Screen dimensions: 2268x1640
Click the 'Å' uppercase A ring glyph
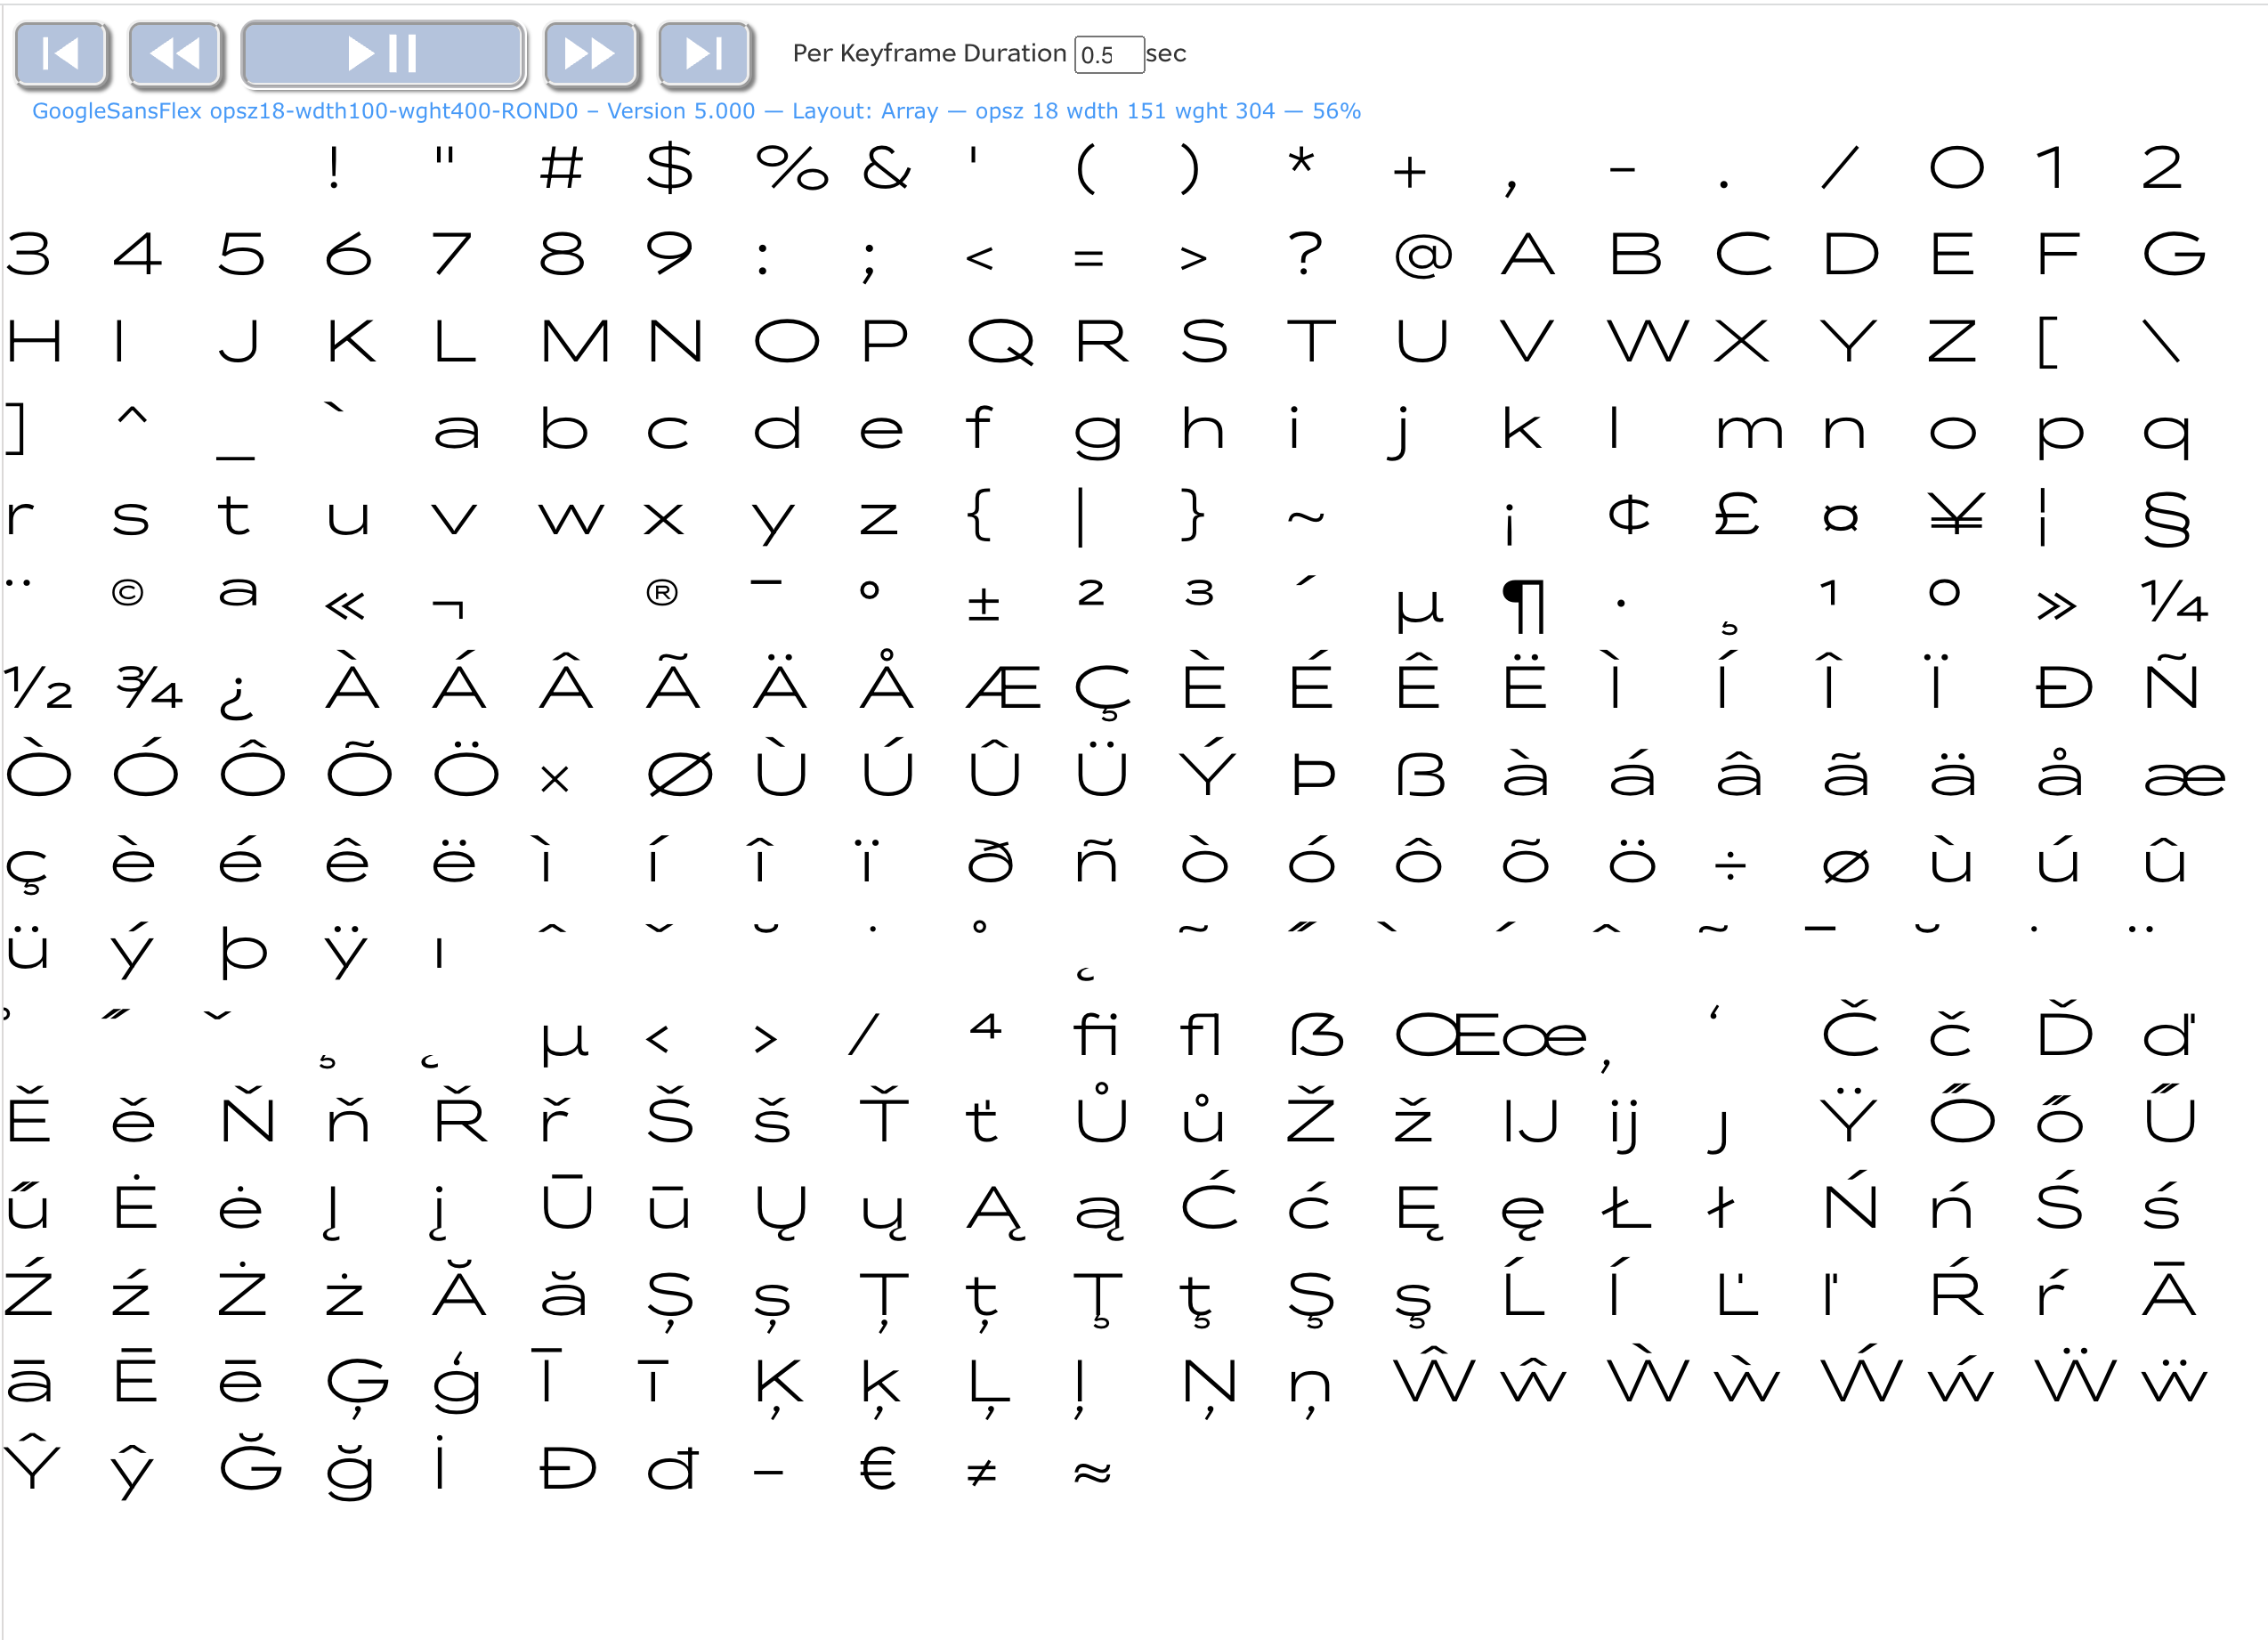point(887,679)
